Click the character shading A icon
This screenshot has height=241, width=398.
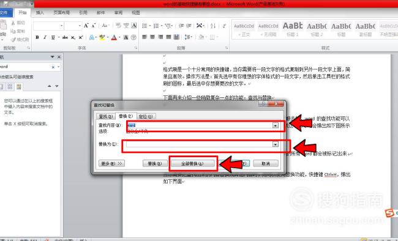(126, 37)
